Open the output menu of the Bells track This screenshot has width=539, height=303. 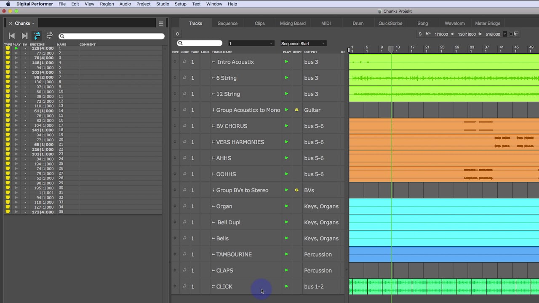(x=321, y=238)
